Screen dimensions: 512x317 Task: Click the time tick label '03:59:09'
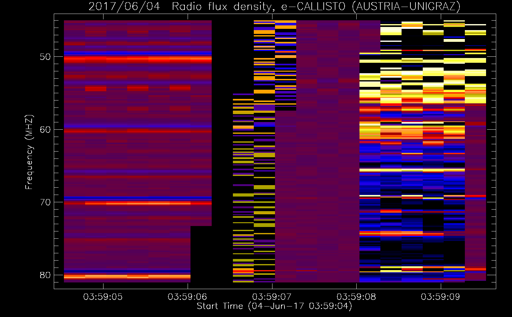(440, 297)
